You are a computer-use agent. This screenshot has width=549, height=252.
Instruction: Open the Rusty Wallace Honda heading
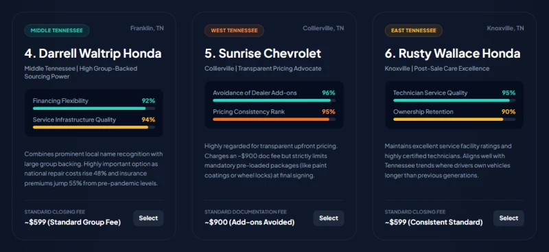[452, 54]
